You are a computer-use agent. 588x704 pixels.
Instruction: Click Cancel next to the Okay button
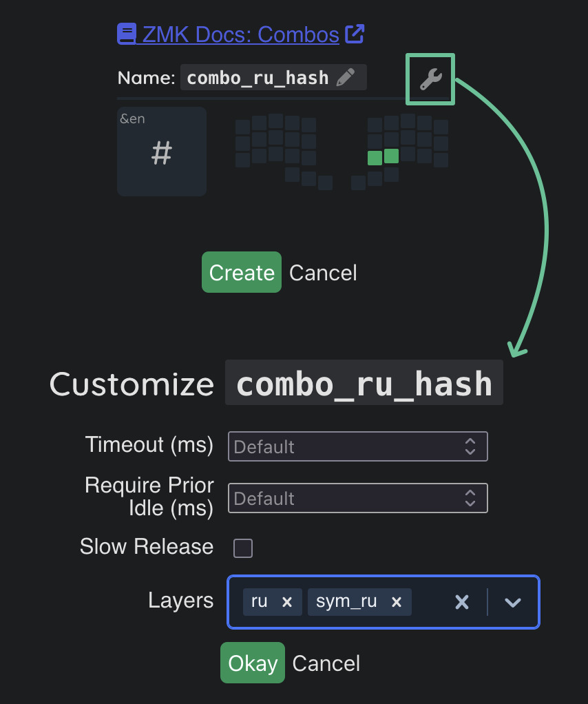326,663
